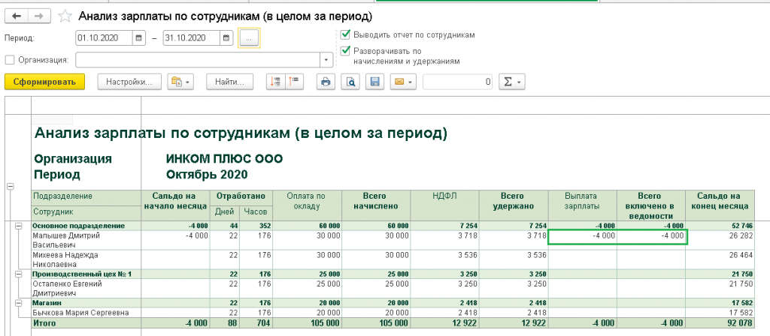Open the Организация dropdown list

coord(326,60)
